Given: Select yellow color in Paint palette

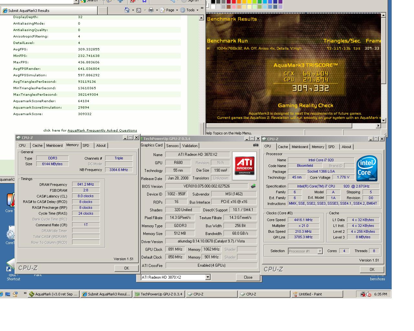Looking at the screenshot, I should (x=249, y=2).
